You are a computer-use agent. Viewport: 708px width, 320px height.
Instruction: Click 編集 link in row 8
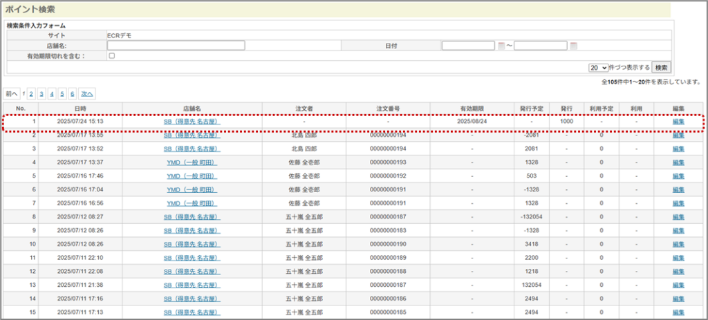[678, 216]
